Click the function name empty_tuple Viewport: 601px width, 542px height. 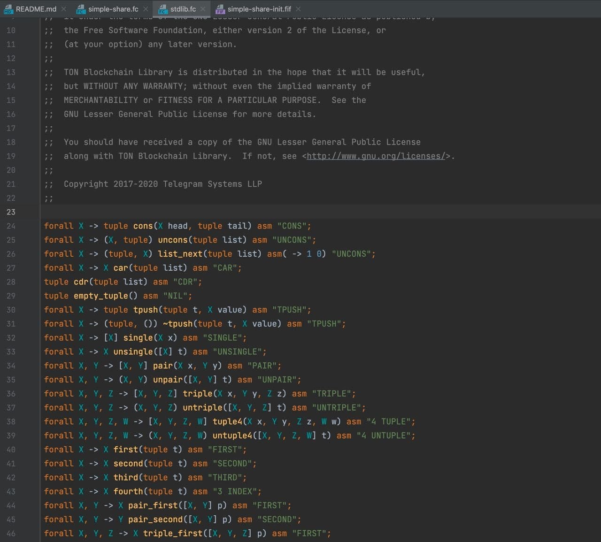(100, 296)
